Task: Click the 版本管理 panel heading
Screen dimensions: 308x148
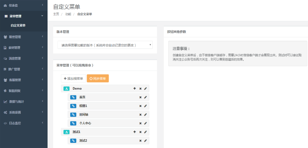Action: click(63, 32)
